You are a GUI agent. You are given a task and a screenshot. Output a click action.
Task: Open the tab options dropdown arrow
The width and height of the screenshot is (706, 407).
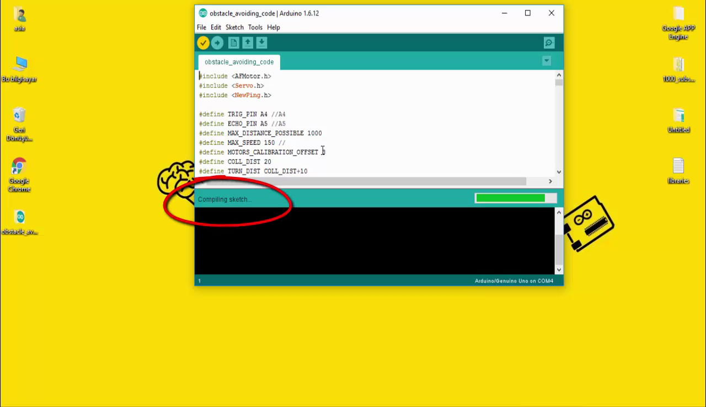546,61
